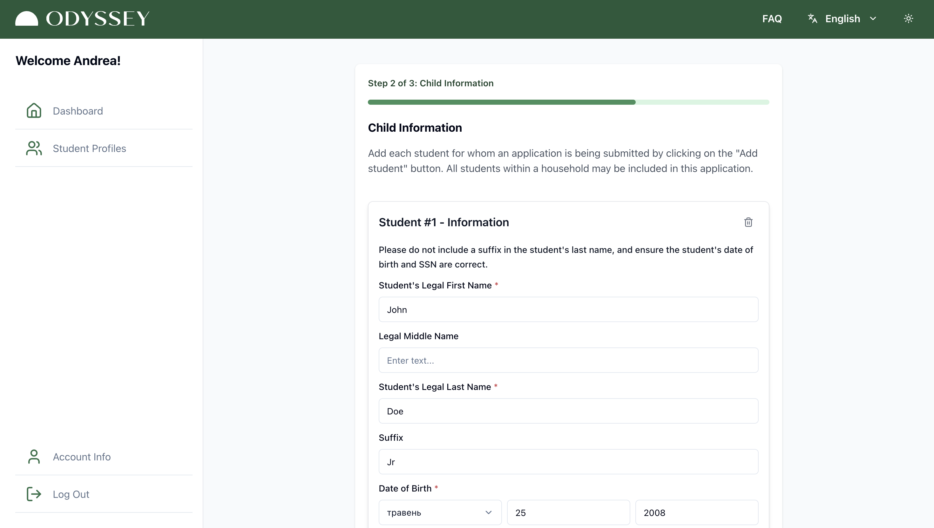
Task: Click chevron next to English
Action: tap(873, 18)
